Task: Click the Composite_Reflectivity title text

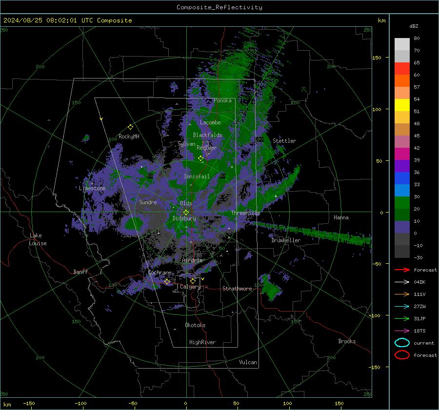Action: tap(219, 7)
